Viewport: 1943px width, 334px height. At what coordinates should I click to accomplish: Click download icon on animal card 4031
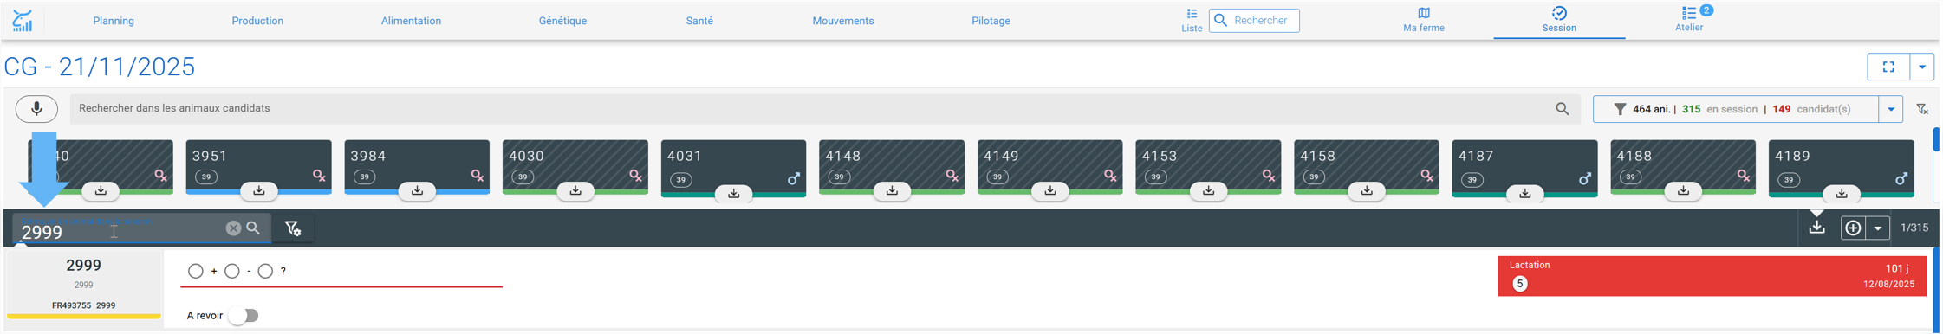click(x=734, y=193)
